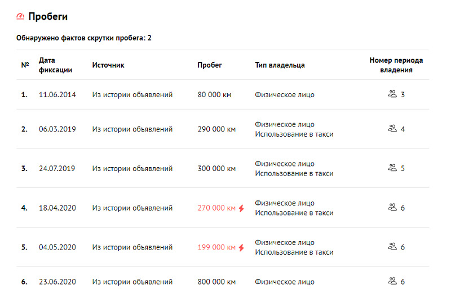451x293 pixels.
Task: Click the owners icon for 06.03.2019 entry
Action: [392, 129]
